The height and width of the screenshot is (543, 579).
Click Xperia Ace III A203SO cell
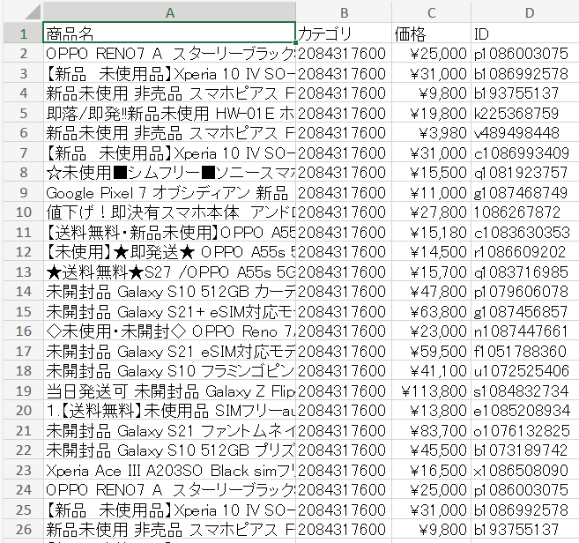pos(169,470)
